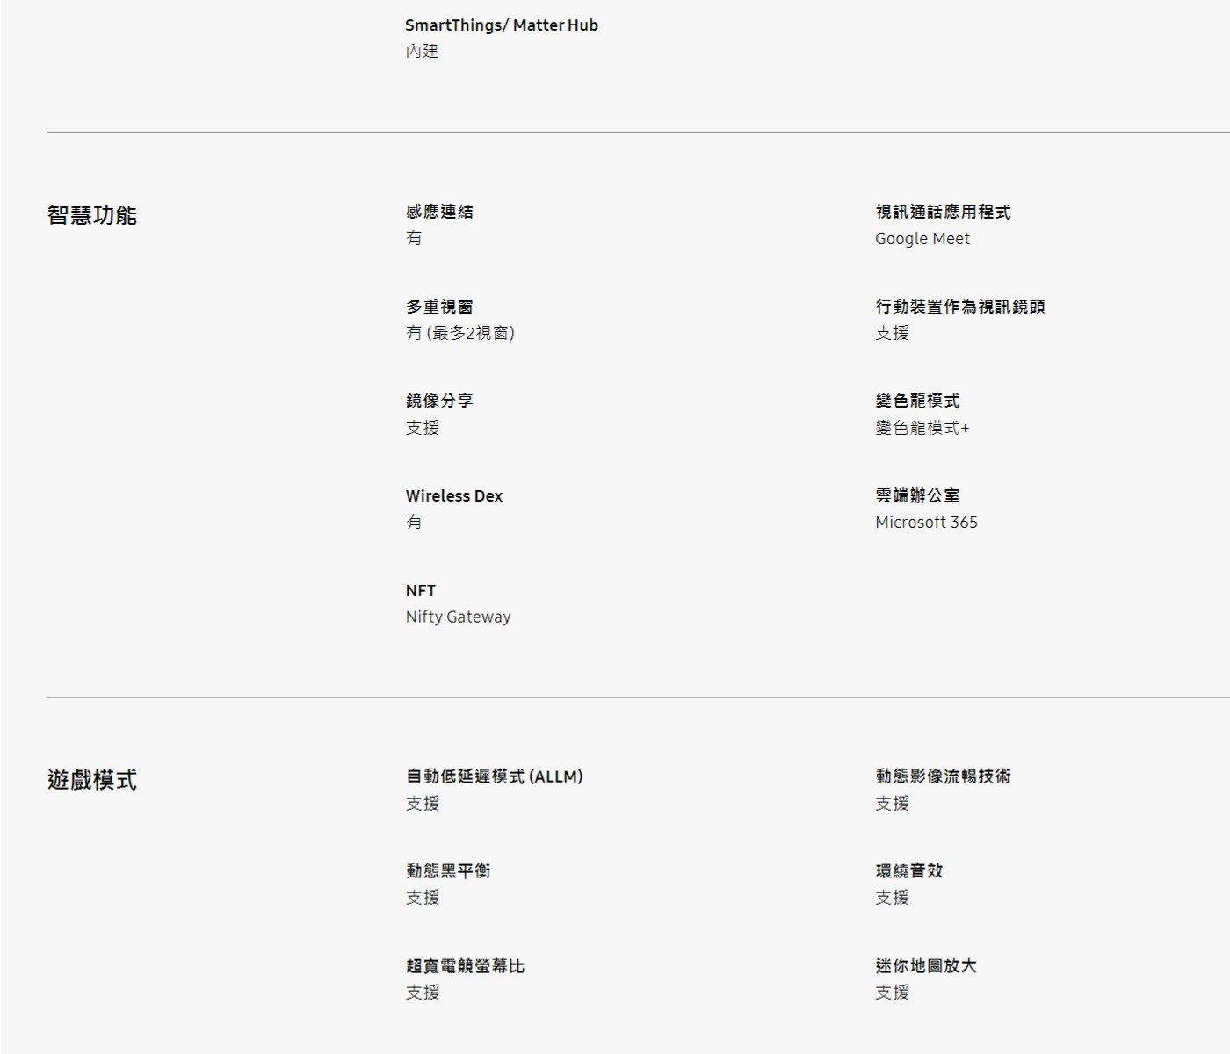Select the 動態黑平衡 spec label

tap(448, 870)
